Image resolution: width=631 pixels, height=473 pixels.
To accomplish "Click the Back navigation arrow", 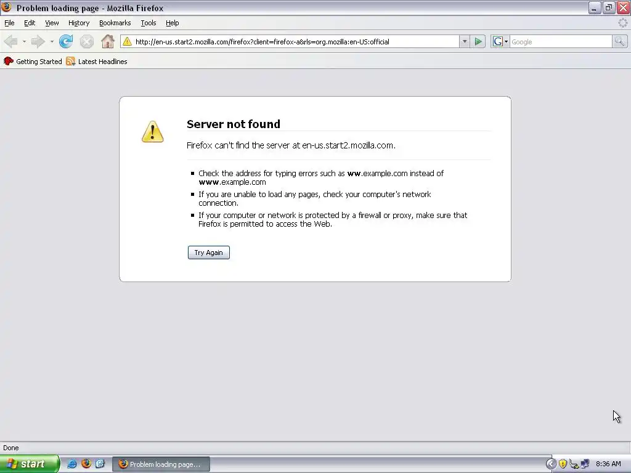I will (11, 41).
